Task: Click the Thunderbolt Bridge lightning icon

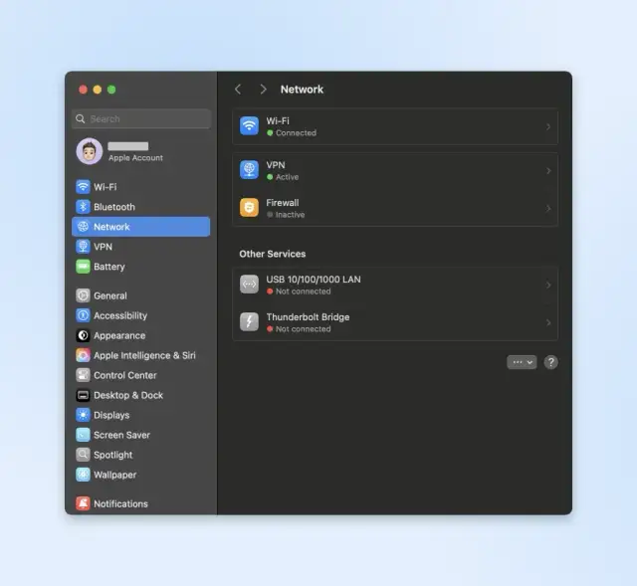Action: (x=249, y=322)
